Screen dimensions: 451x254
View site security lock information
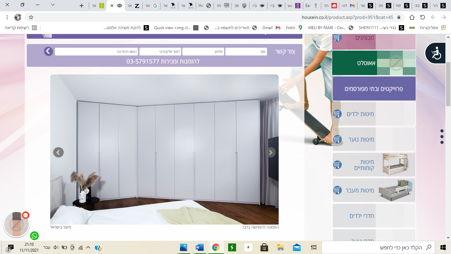point(399,17)
